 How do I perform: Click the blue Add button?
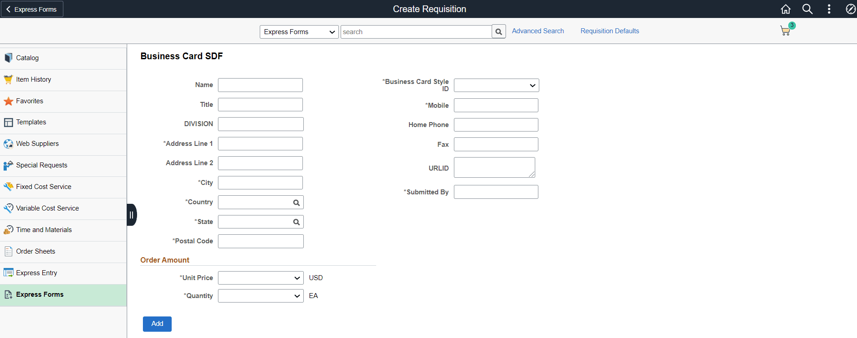(x=157, y=324)
